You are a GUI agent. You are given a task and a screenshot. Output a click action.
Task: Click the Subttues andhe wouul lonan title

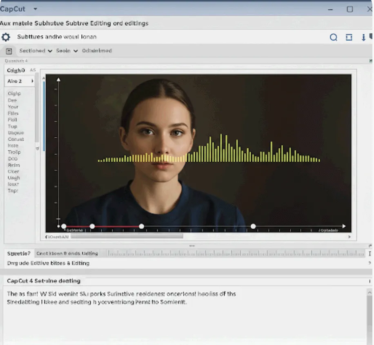click(x=57, y=37)
